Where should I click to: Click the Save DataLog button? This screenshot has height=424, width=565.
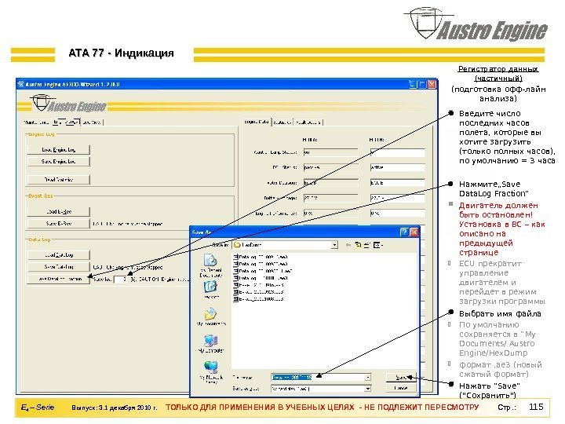tap(58, 267)
